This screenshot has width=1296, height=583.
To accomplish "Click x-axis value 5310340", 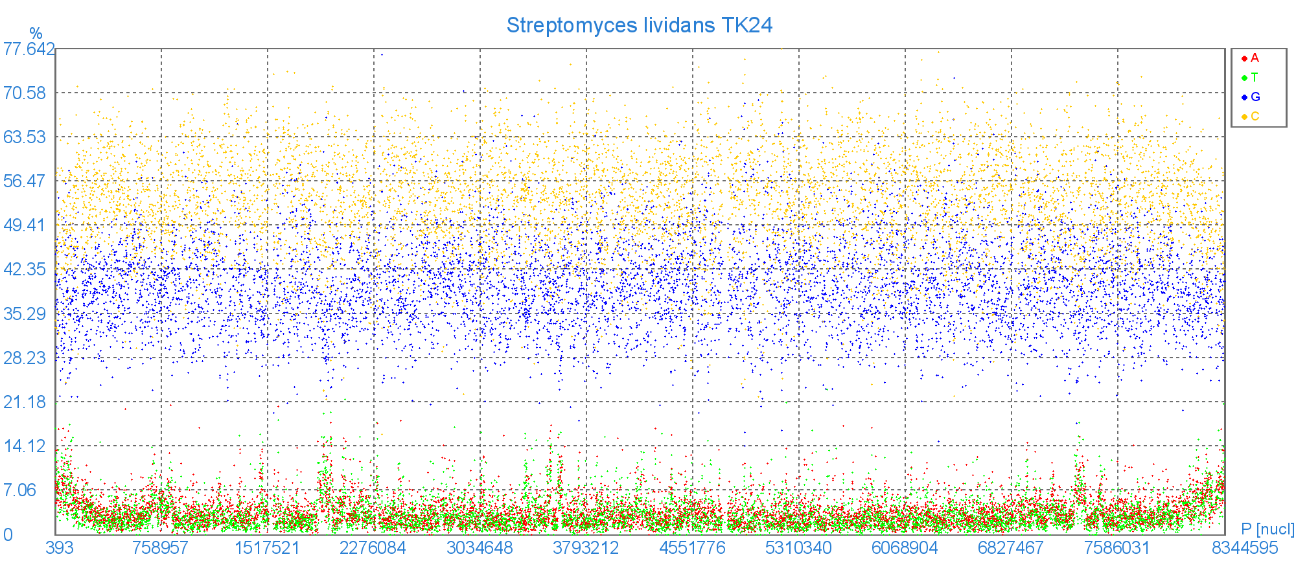I will (798, 548).
